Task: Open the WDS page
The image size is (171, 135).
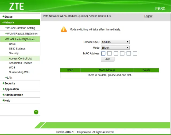Action: coord(12,68)
